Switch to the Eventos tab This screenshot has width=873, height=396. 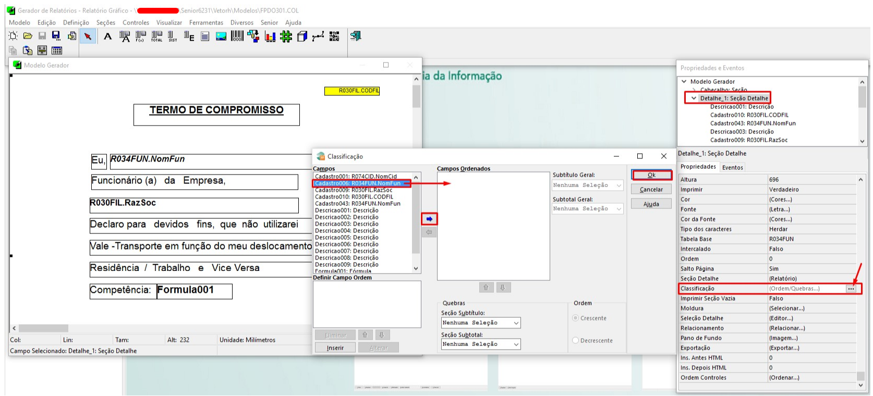pos(732,167)
